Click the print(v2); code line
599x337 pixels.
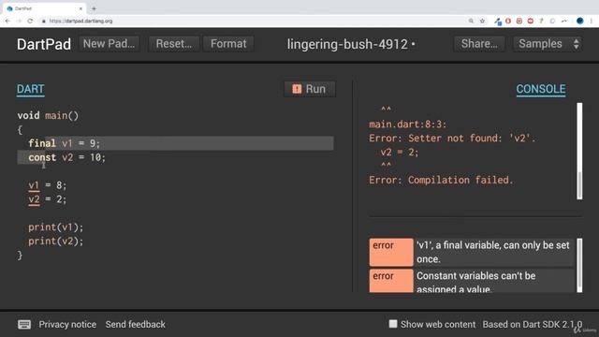coord(56,242)
